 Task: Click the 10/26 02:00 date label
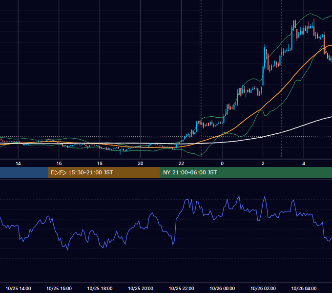coord(263,288)
